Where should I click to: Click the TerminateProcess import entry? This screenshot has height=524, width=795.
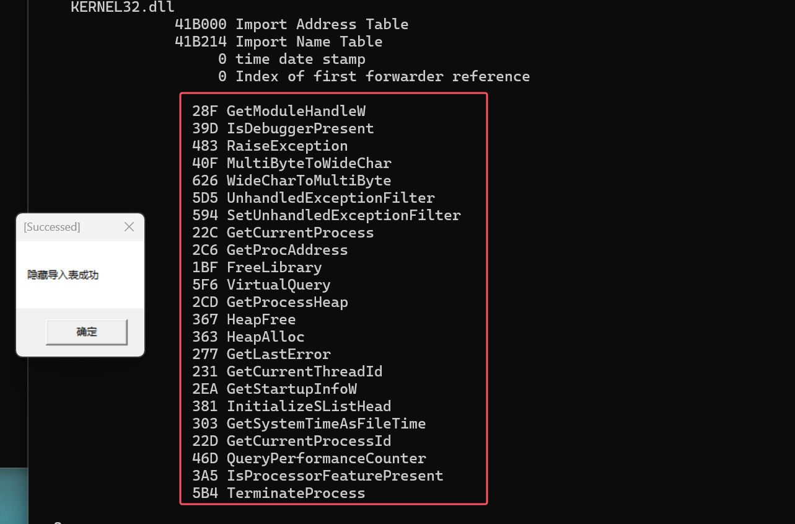click(x=279, y=493)
